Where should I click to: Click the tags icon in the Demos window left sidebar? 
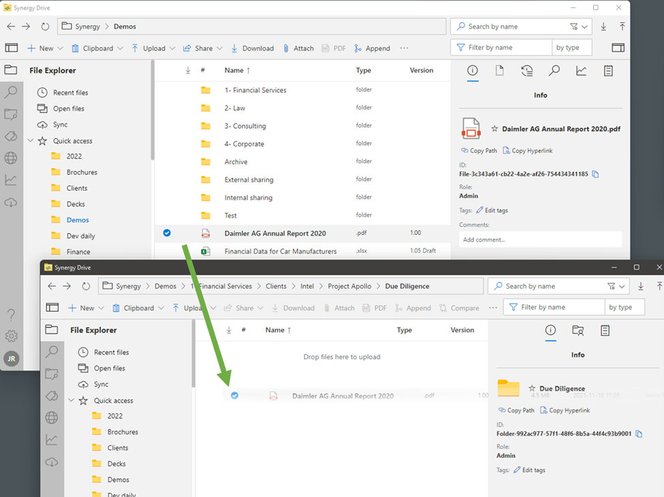(11, 136)
